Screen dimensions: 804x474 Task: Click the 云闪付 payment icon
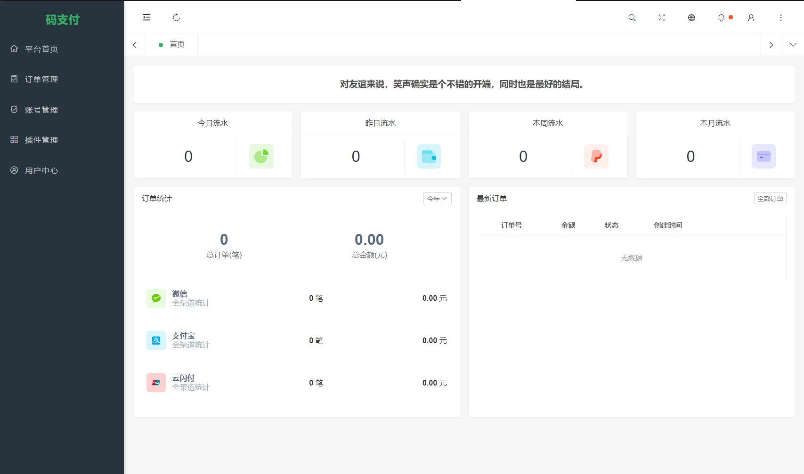(x=156, y=382)
